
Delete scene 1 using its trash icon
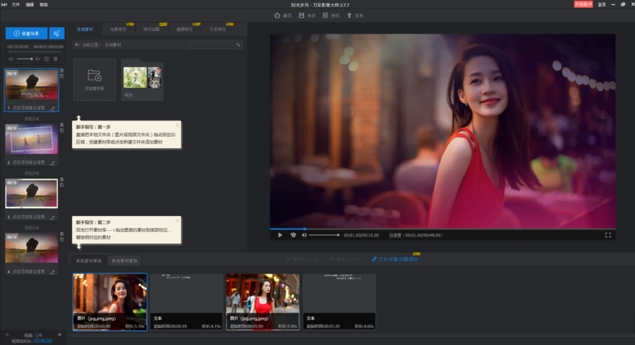62,71
